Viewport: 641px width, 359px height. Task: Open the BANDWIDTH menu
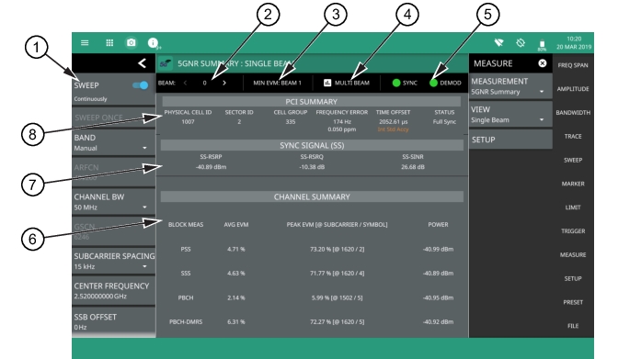[x=573, y=113]
